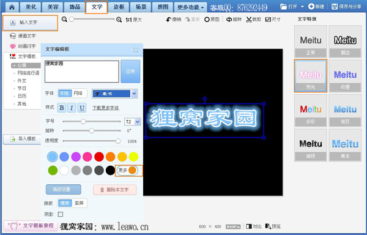
Task: Select 网络 font source
Action: pyautogui.click(x=78, y=94)
